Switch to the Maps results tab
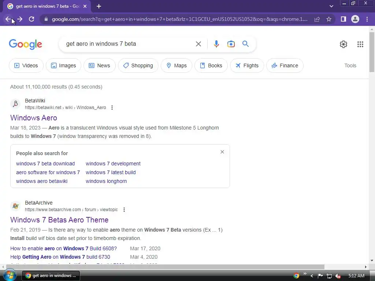Viewport: 375px width, 281px height. coord(177,65)
